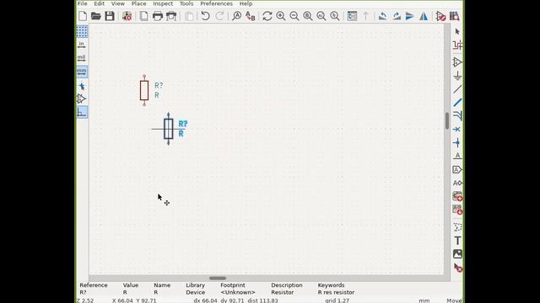
Task: Toggle full-window crosshair cursor
Action: [82, 86]
